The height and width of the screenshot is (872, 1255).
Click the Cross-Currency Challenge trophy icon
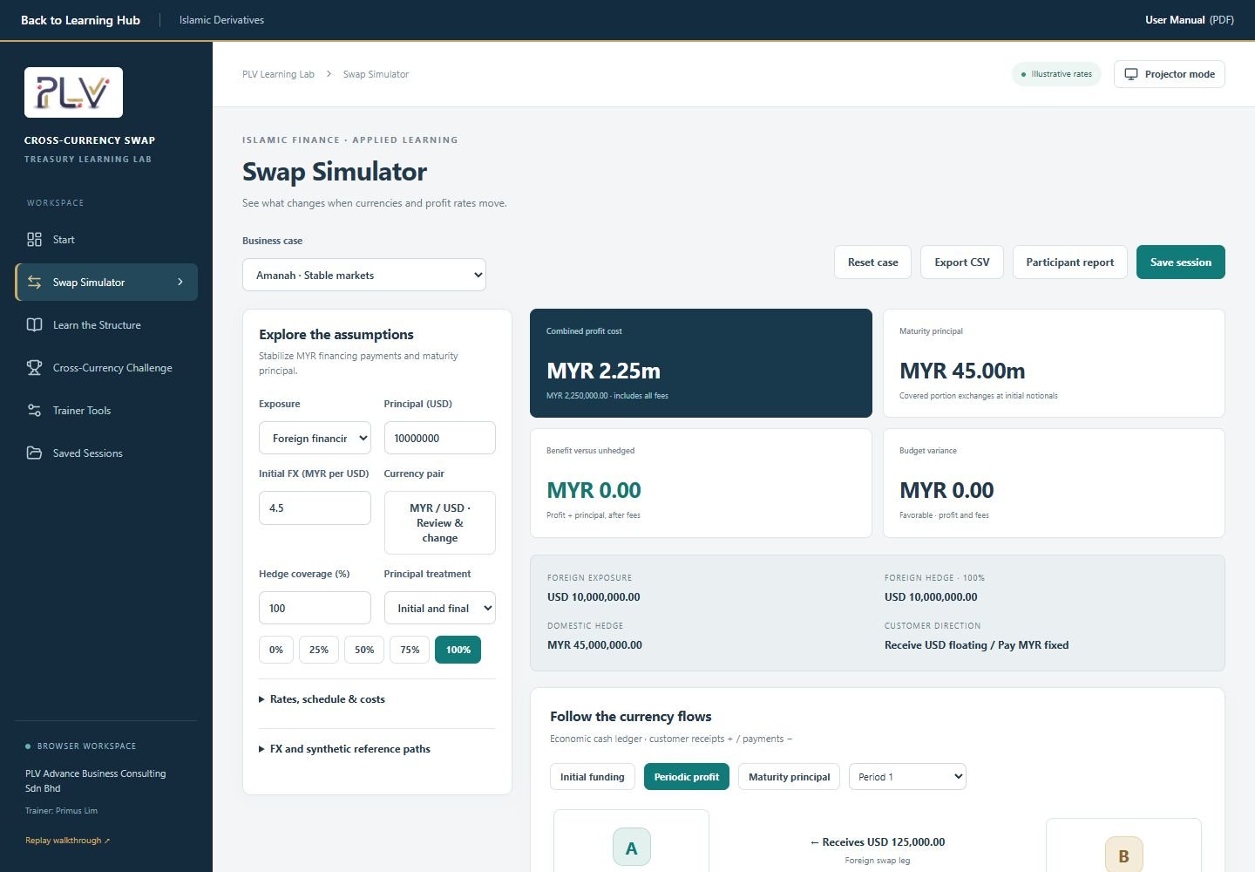[34, 367]
